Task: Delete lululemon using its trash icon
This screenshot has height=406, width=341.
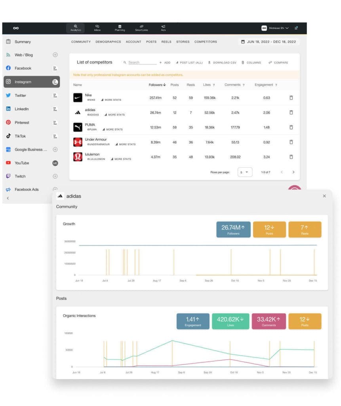Action: (x=291, y=157)
